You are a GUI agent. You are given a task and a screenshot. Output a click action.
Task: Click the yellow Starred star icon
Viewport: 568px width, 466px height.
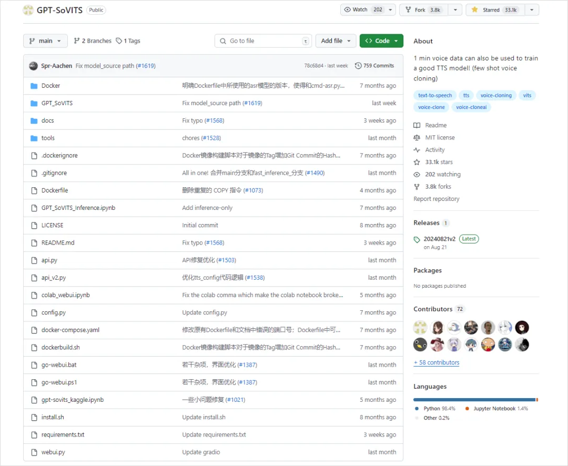point(474,10)
